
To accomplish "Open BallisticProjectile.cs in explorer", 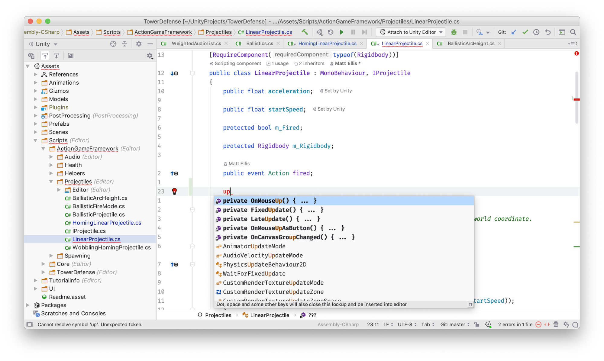I will click(95, 214).
